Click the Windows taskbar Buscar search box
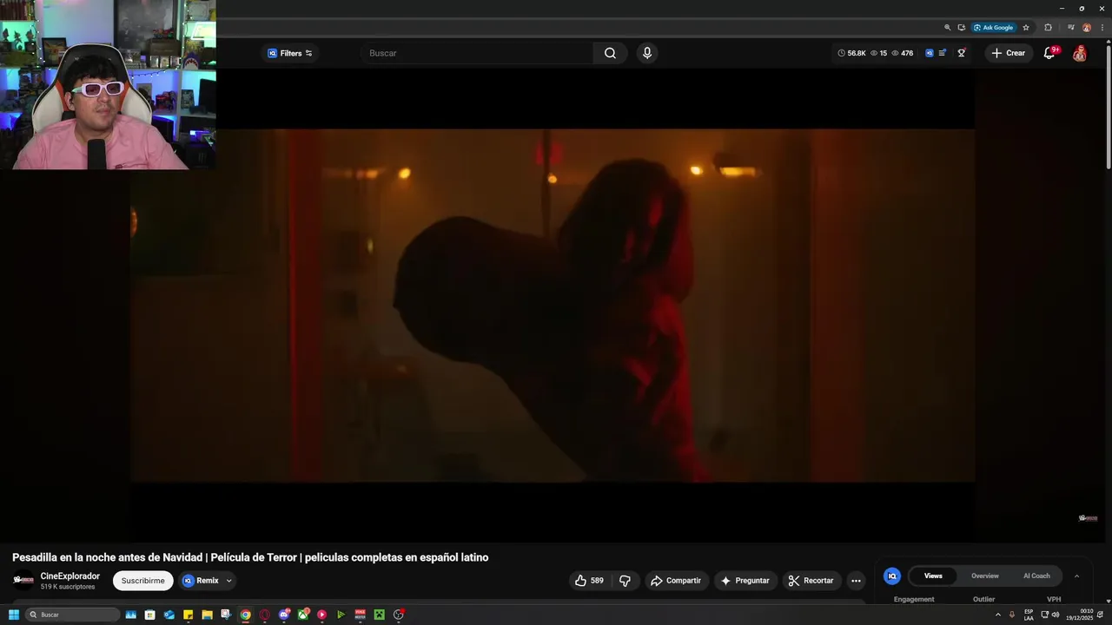Viewport: 1112px width, 625px height. coord(72,615)
